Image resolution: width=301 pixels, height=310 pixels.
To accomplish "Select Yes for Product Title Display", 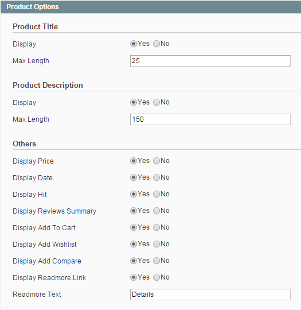I will 134,44.
